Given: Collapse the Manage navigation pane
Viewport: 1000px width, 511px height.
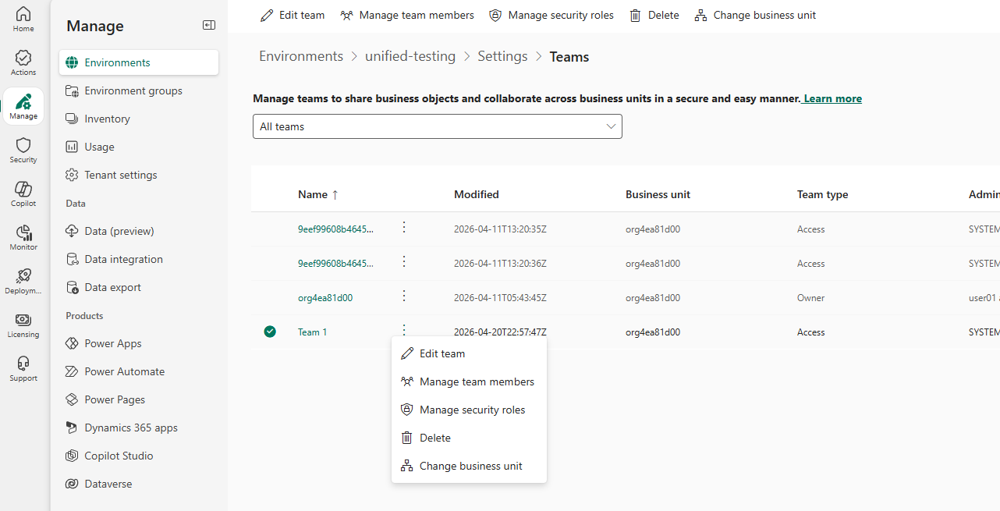Looking at the screenshot, I should 209,25.
